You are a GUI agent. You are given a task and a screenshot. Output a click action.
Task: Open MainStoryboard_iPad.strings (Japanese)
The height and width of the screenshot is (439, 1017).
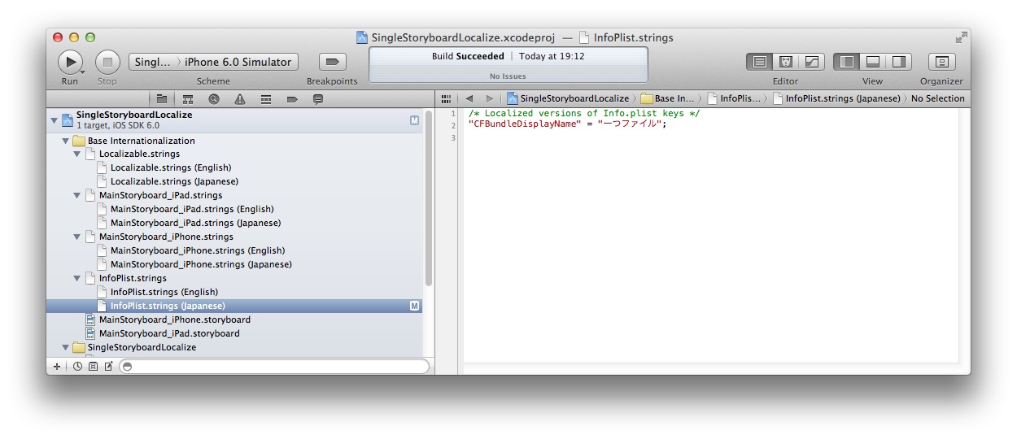[234, 223]
